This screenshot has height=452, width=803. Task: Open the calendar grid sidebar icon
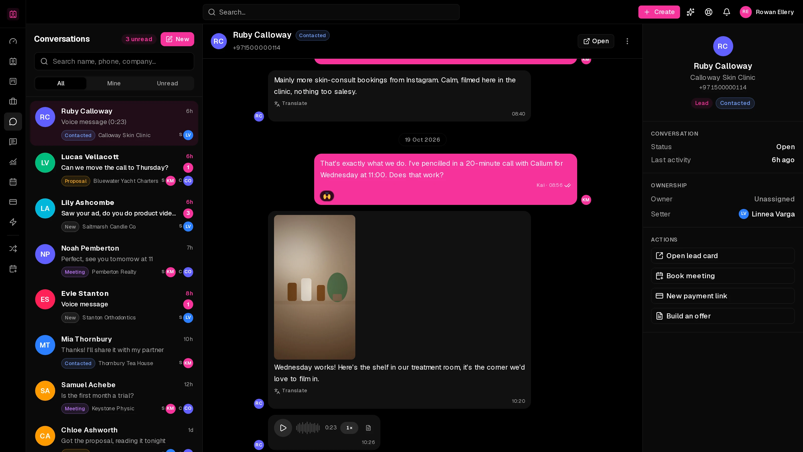tap(13, 182)
